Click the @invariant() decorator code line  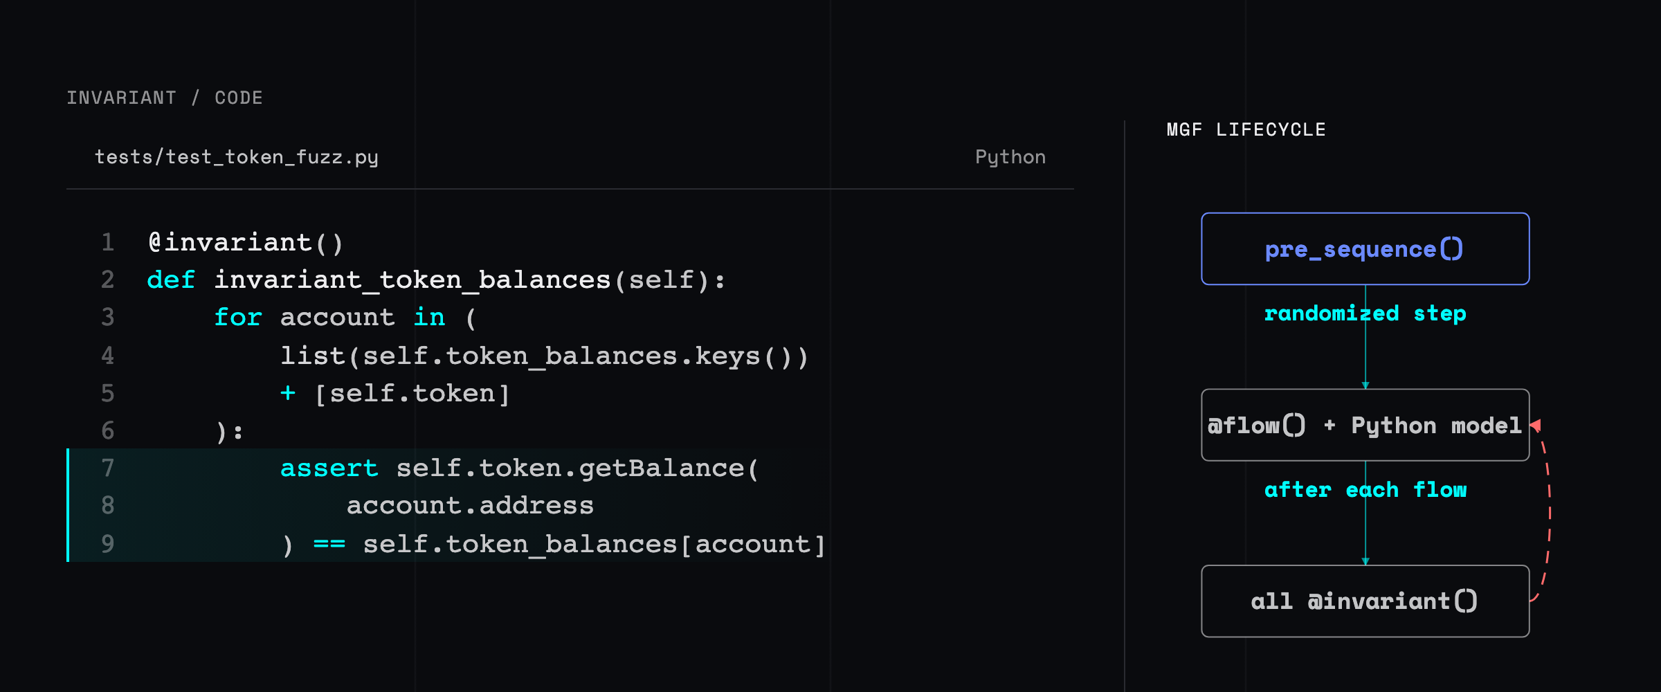[246, 242]
